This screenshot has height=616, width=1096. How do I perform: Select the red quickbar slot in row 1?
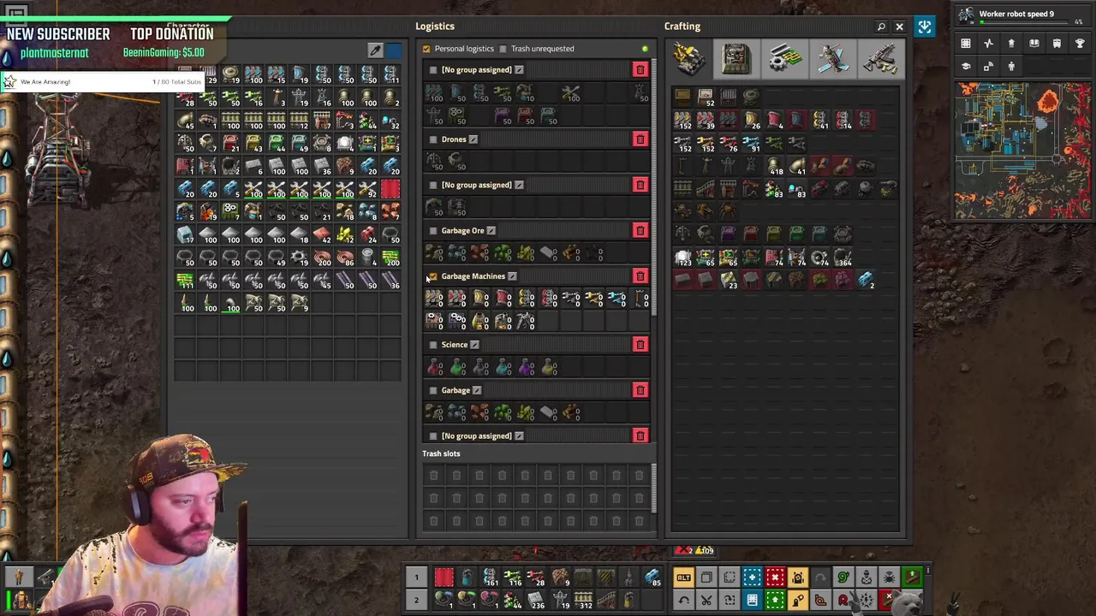click(444, 577)
